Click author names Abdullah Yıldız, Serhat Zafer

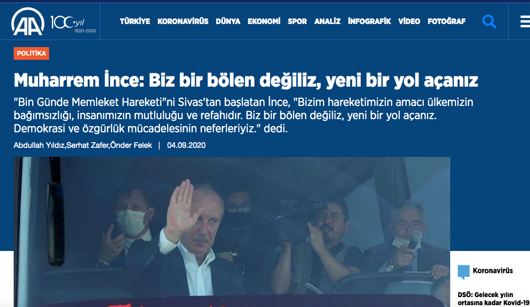[x=61, y=145]
